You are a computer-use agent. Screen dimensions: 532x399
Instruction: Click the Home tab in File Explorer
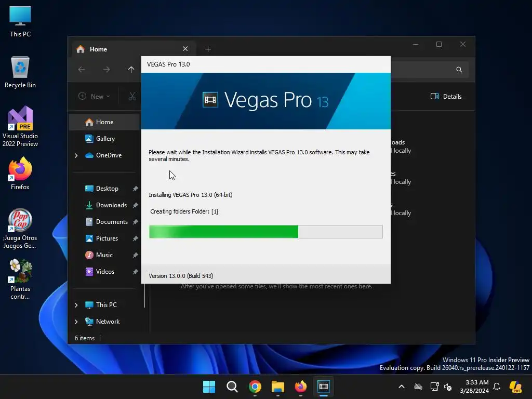click(x=134, y=49)
